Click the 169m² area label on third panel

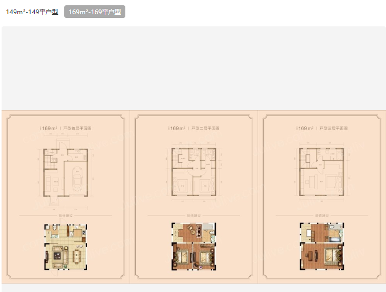pos(305,128)
